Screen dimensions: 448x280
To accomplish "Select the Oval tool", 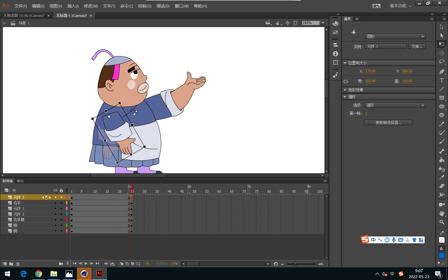I will click(x=441, y=106).
